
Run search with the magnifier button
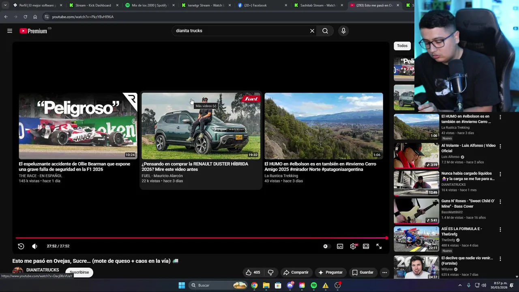tap(325, 31)
